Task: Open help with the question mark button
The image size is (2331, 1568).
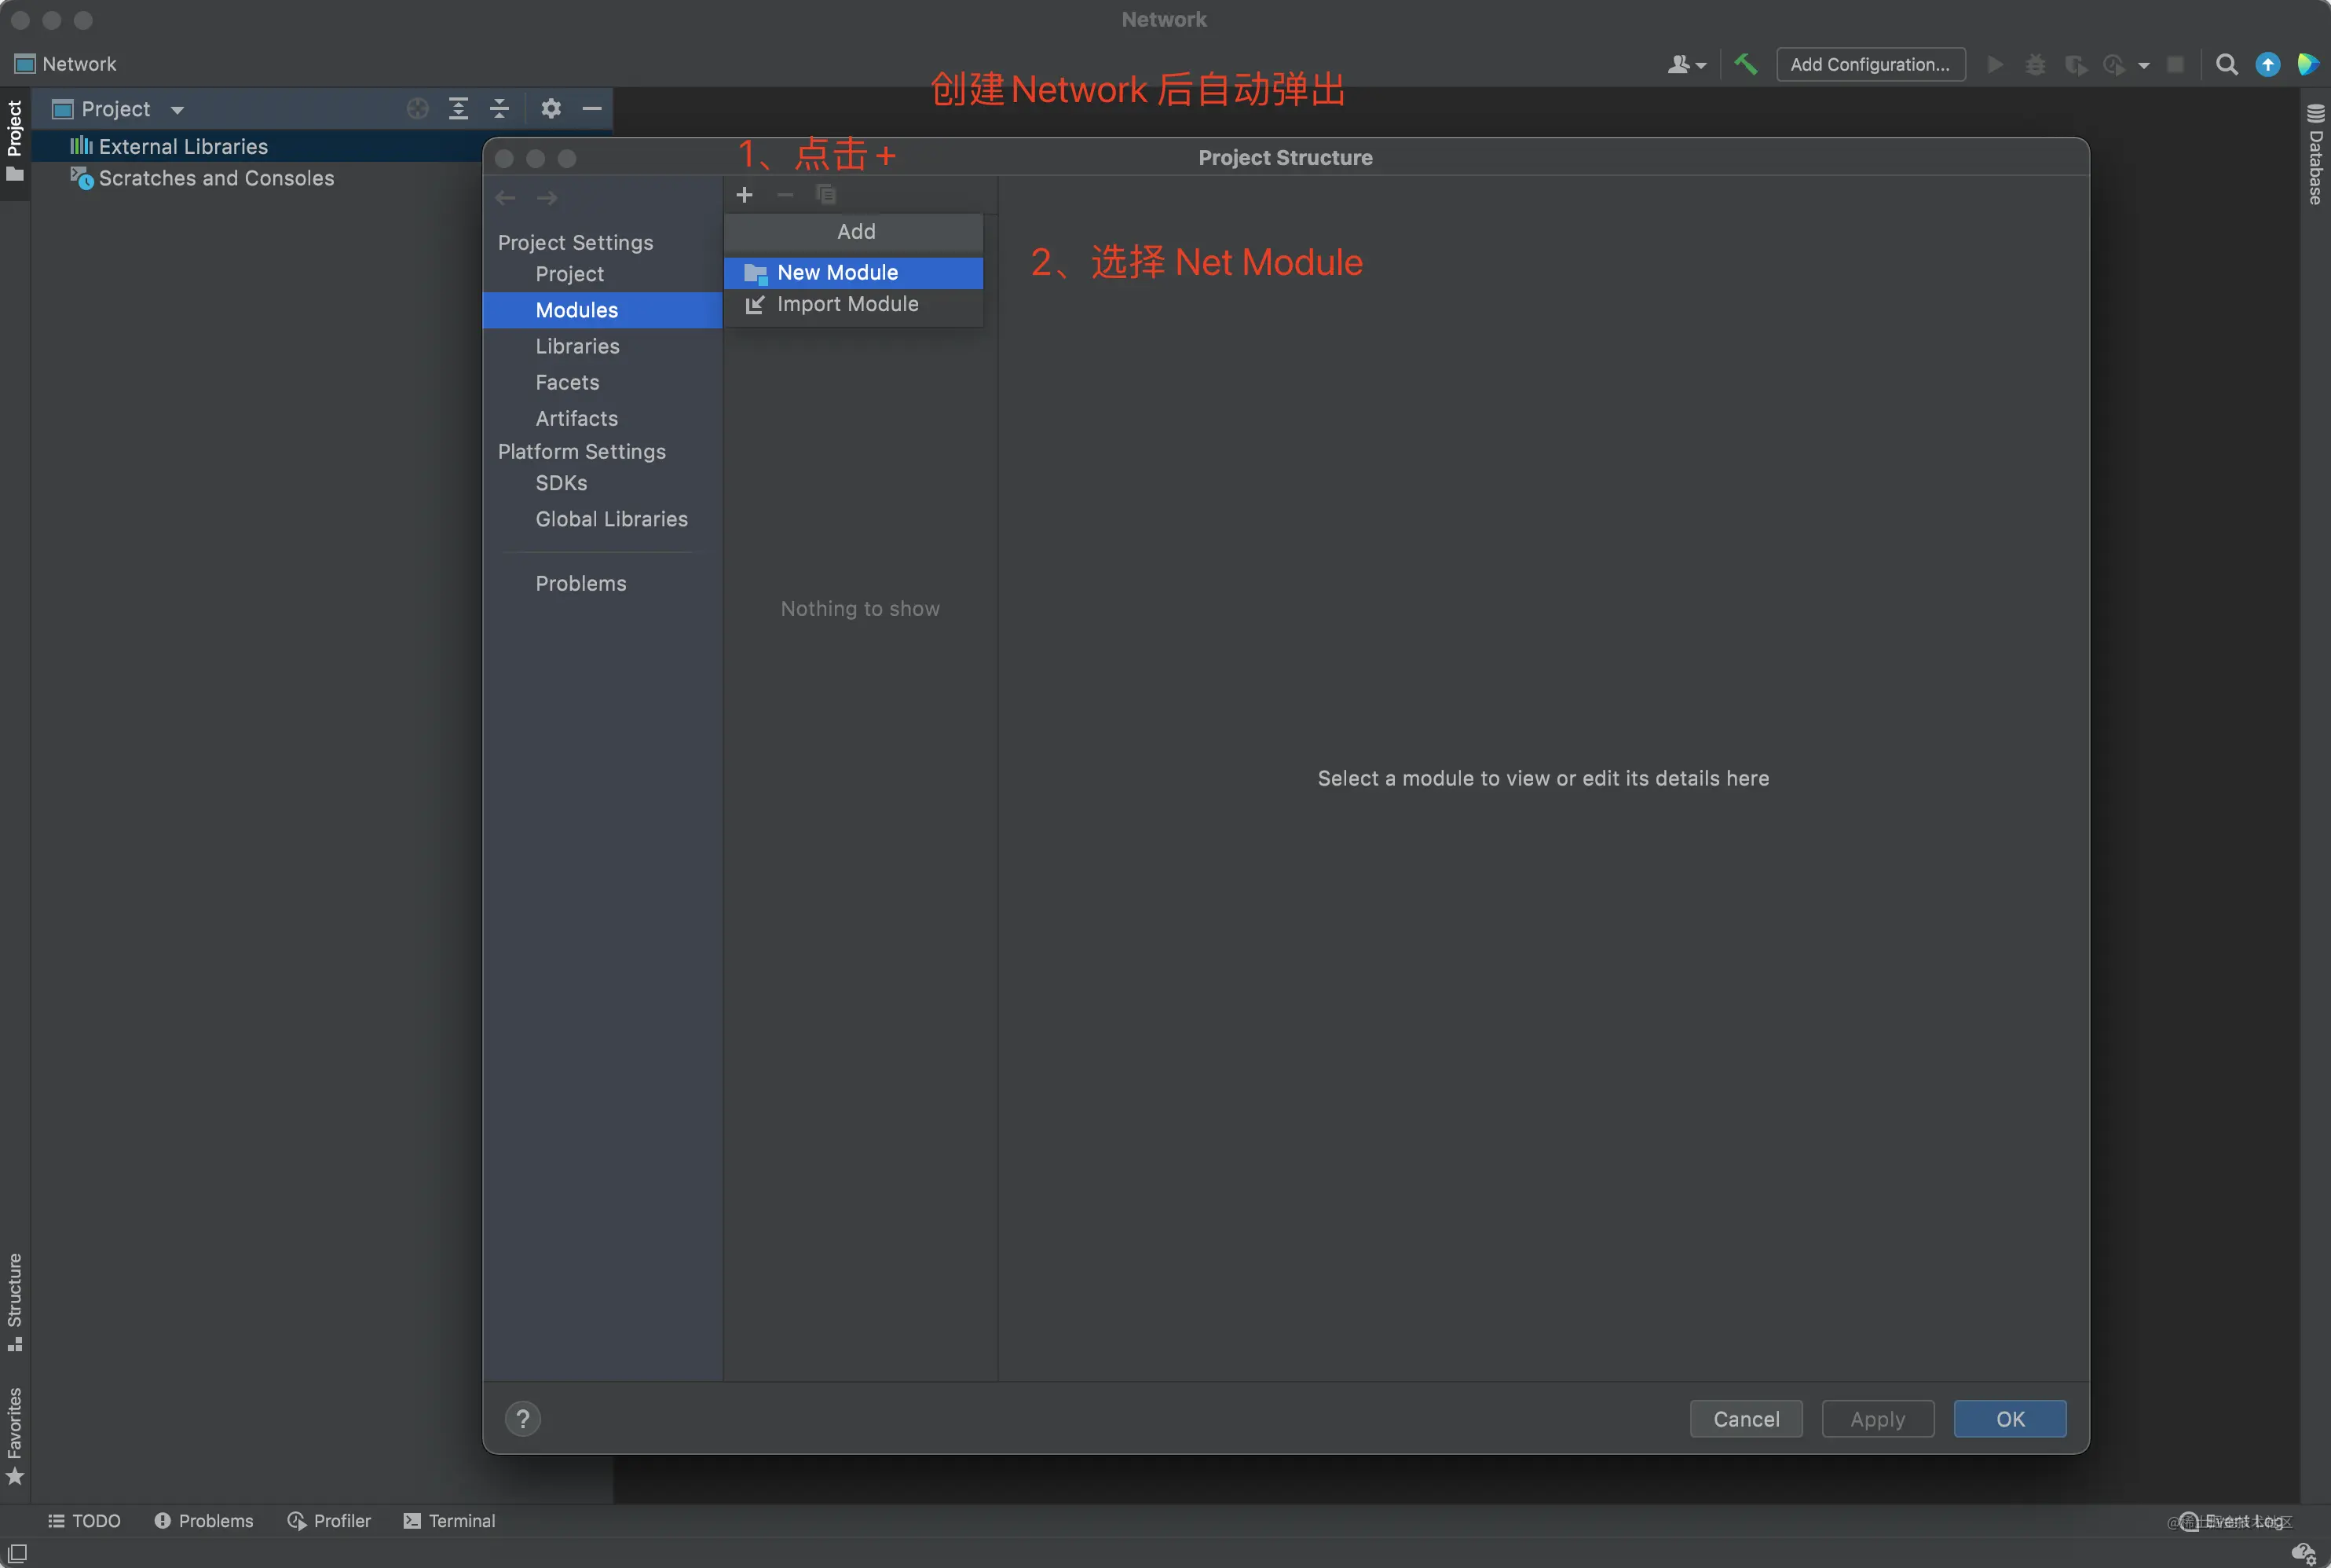Action: pos(523,1418)
